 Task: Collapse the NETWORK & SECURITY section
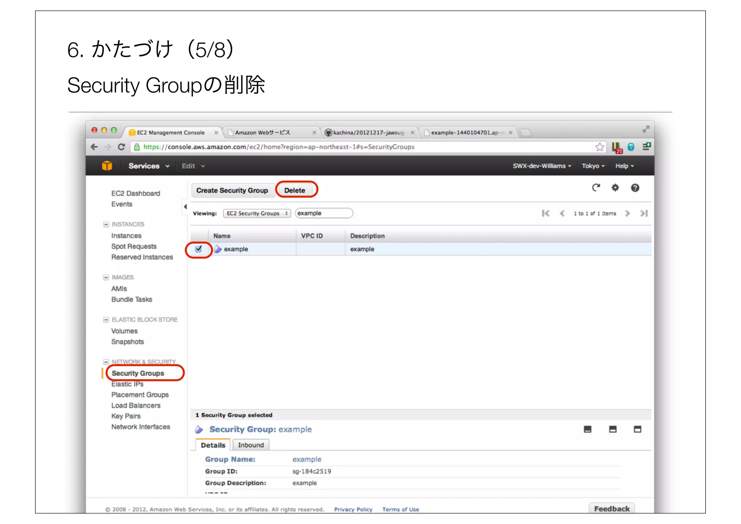pos(106,362)
